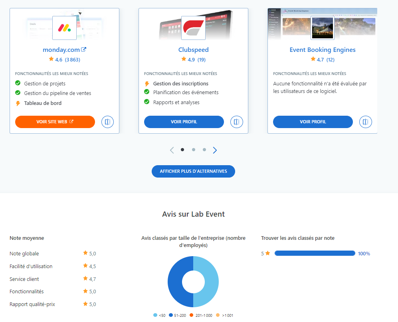
Task: Click the Gestion de projets feature text
Action: 45,83
